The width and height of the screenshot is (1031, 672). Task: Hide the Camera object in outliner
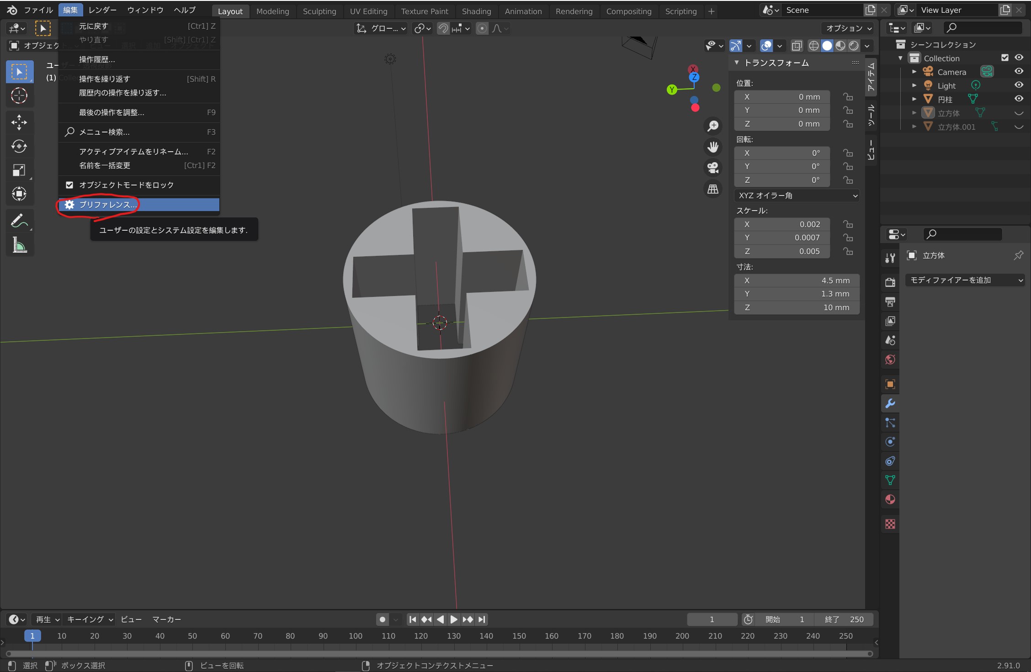tap(1019, 72)
